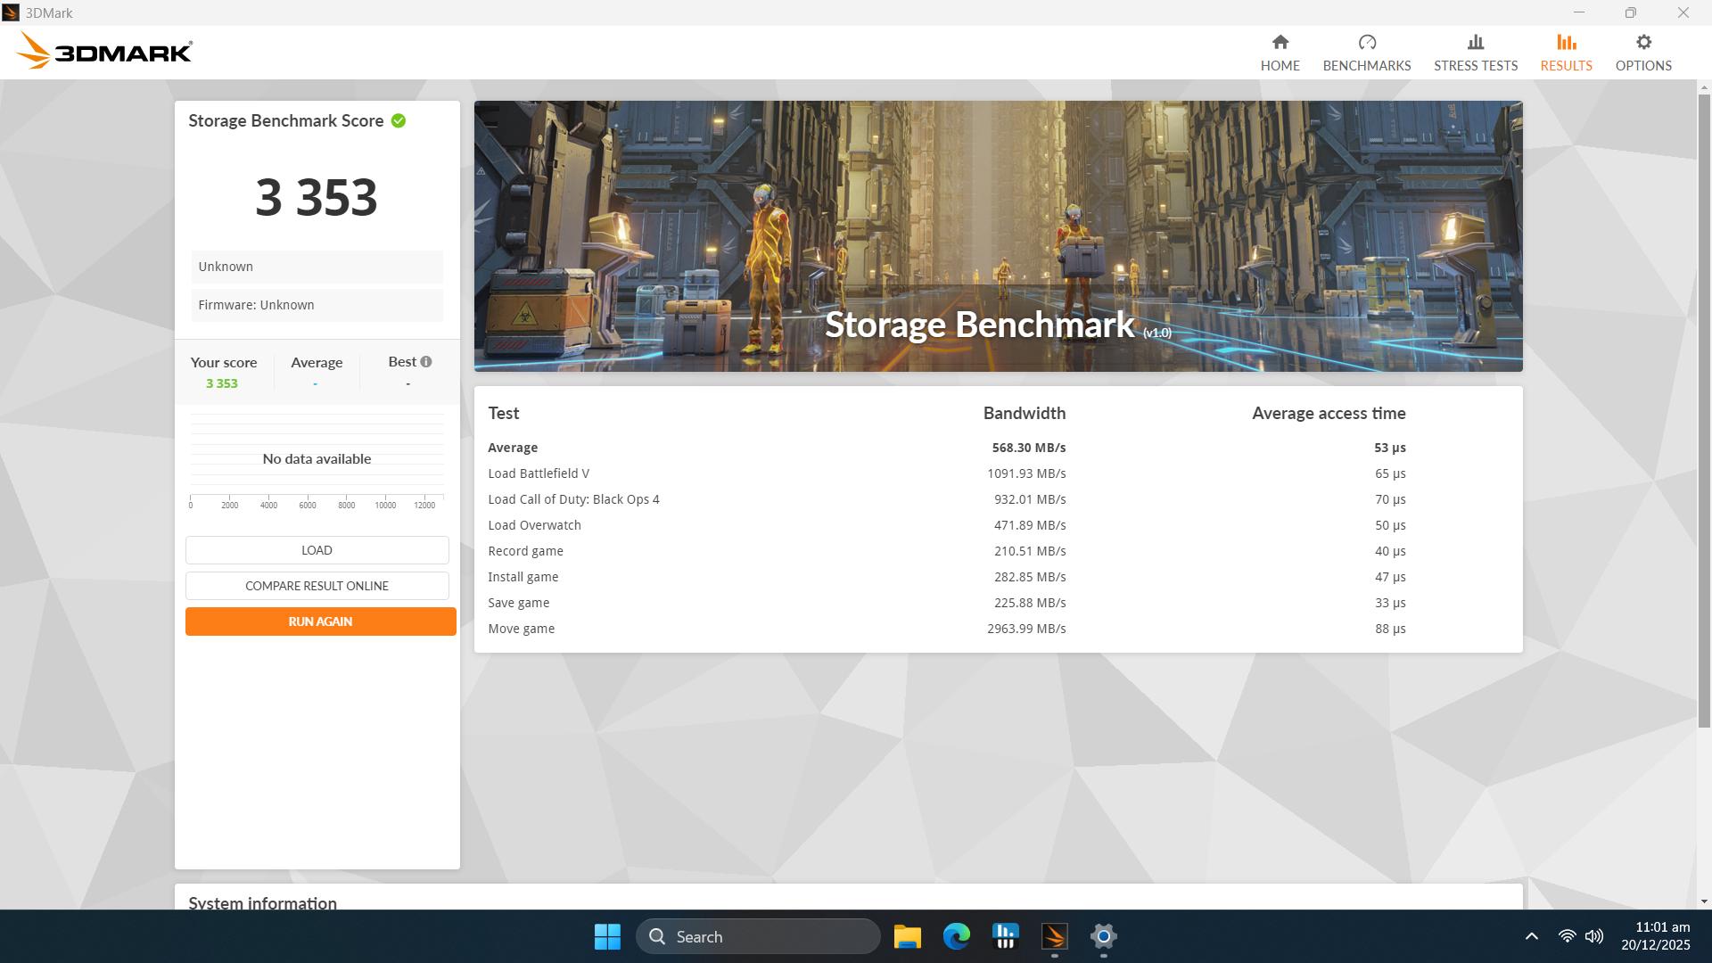Click the taskbar Search box

pos(758,936)
